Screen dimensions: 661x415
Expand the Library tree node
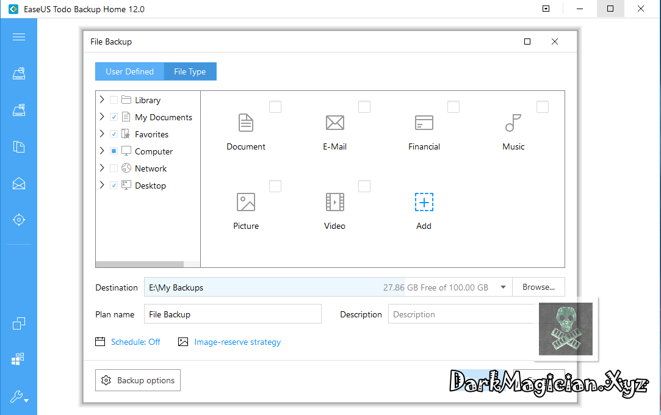click(101, 99)
